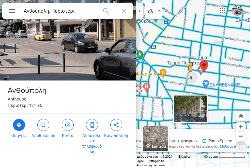Click the red location pin on map

pos(204,66)
